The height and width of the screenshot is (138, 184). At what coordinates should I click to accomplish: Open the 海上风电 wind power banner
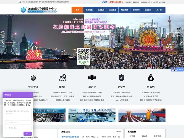tap(142, 115)
